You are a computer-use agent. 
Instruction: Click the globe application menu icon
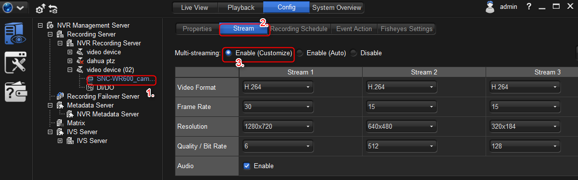coord(7,7)
